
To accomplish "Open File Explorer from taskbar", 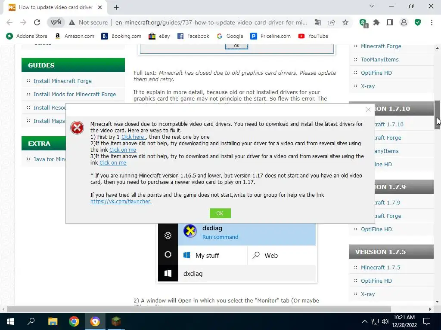I will [53, 321].
